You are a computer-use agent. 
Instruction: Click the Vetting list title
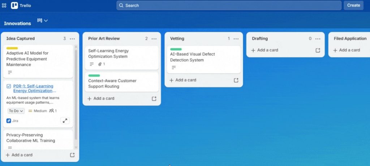(x=177, y=39)
